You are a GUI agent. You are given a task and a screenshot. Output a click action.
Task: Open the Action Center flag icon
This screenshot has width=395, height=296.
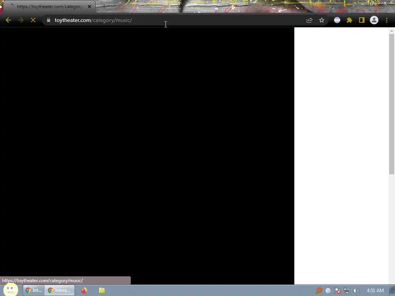[x=337, y=291]
